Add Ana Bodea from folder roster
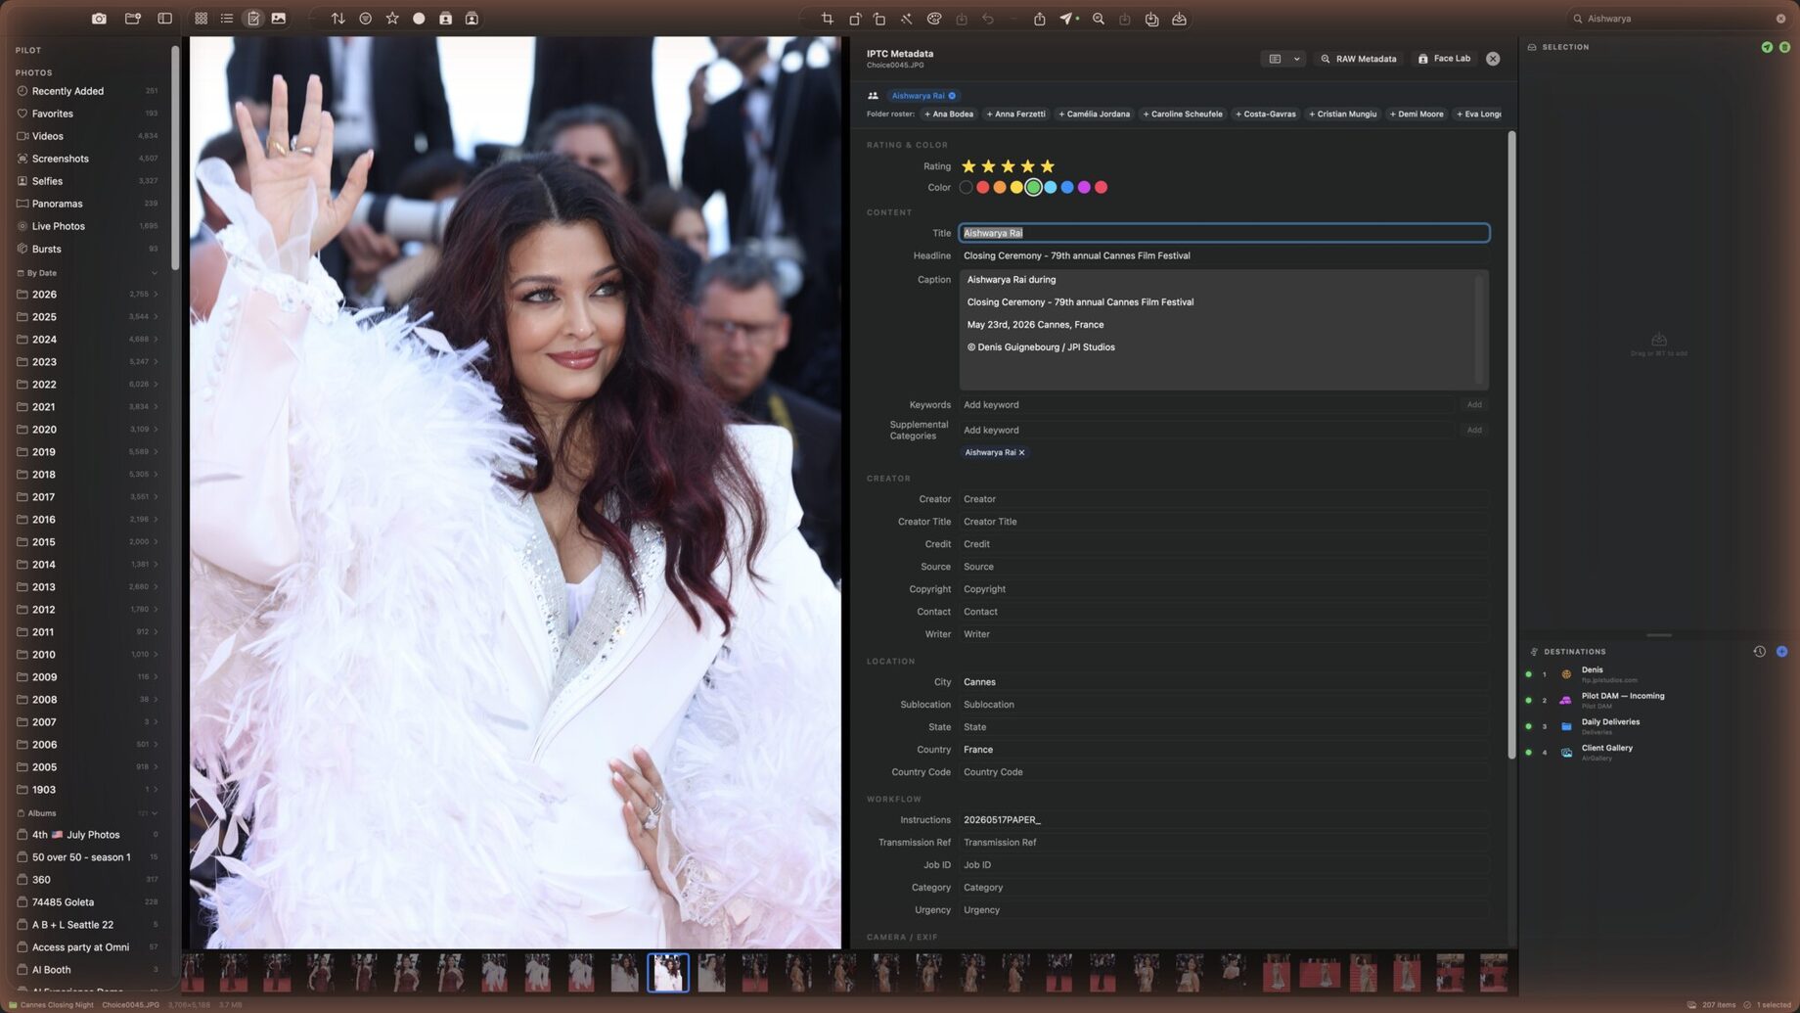Screen dimensions: 1800x1013 (x=949, y=115)
